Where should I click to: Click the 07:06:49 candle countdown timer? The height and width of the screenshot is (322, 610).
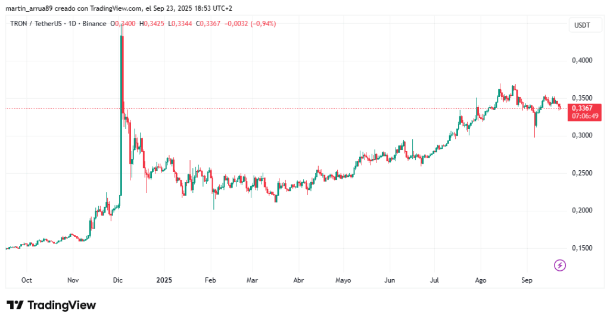[x=581, y=117]
